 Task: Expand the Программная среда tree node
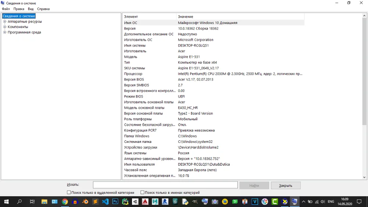(x=4, y=32)
